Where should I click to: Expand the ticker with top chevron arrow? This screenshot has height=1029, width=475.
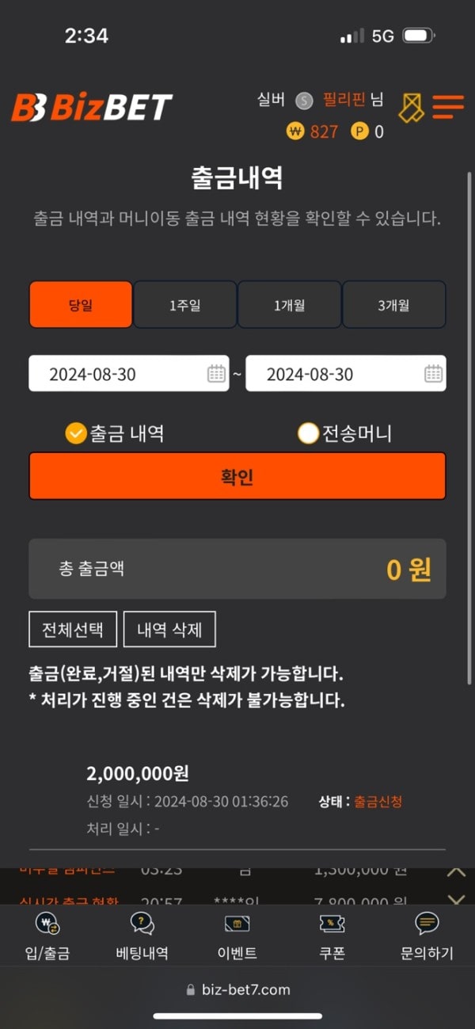click(457, 871)
